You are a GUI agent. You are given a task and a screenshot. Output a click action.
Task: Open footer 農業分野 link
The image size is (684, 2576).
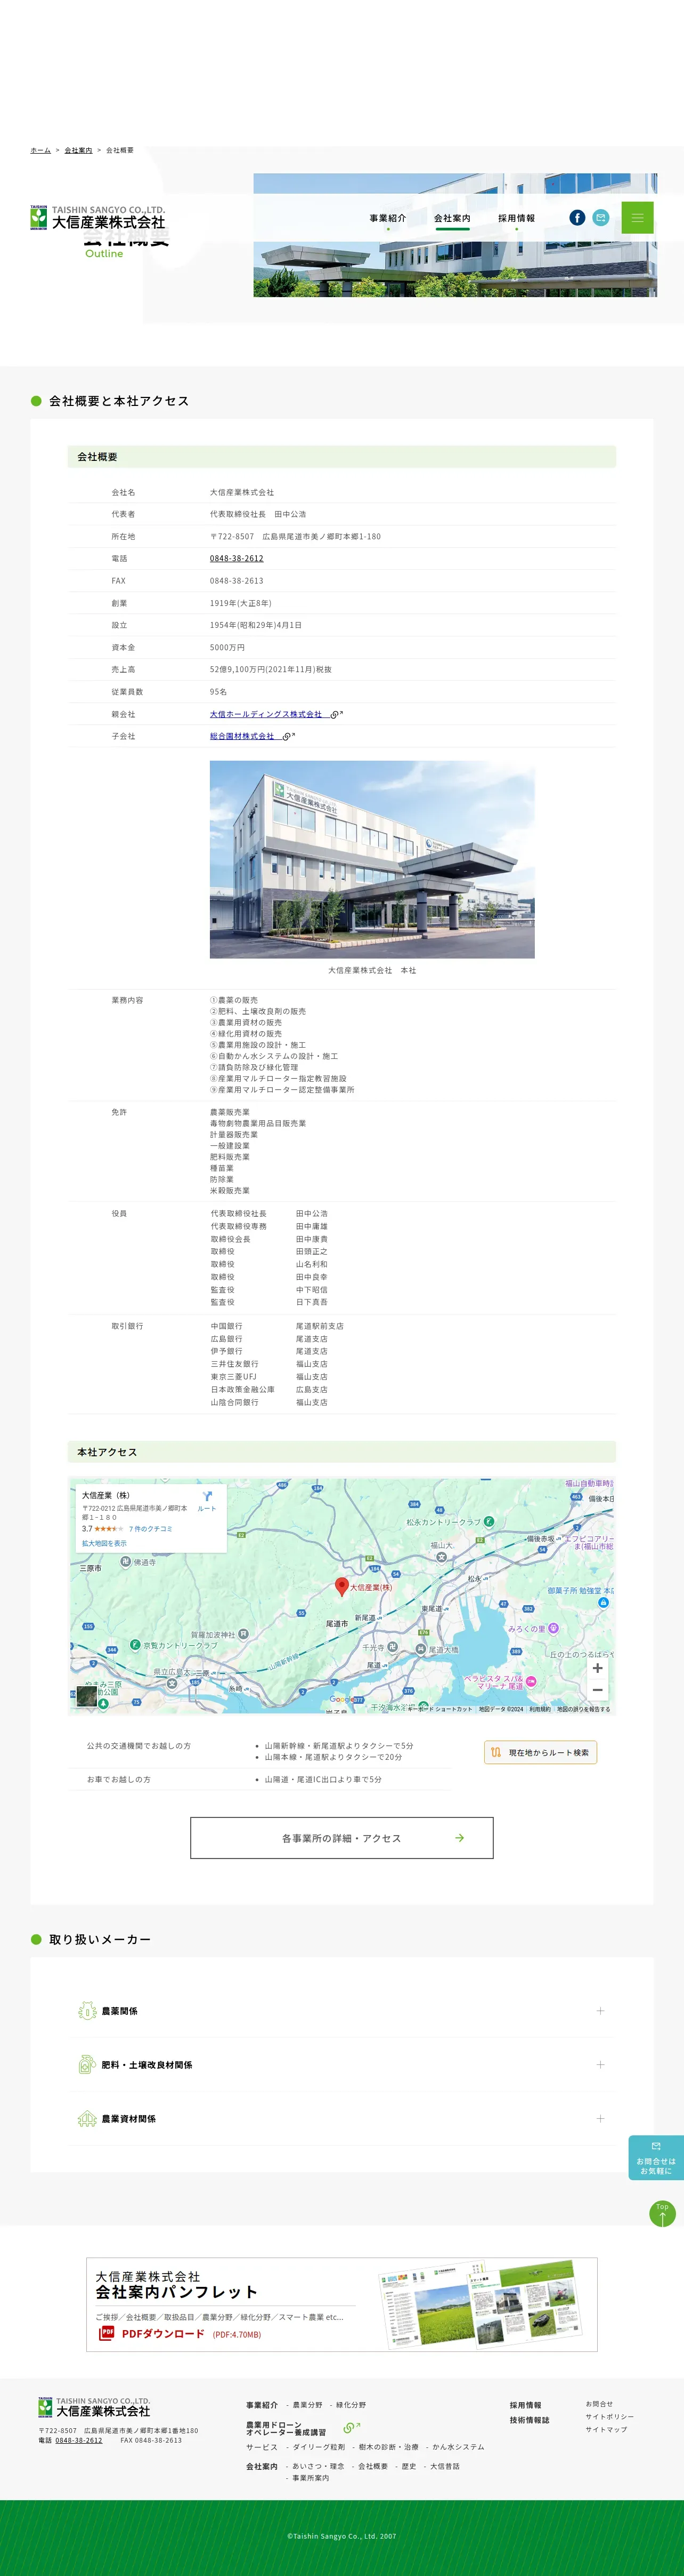[x=307, y=2405]
